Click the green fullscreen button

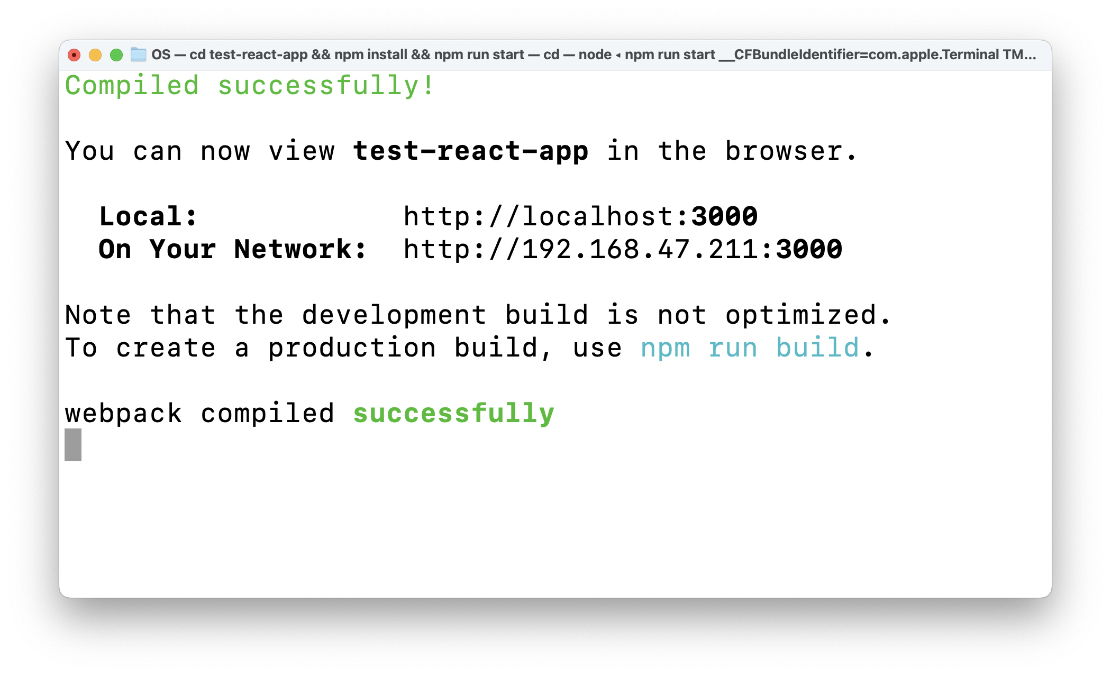tap(115, 54)
